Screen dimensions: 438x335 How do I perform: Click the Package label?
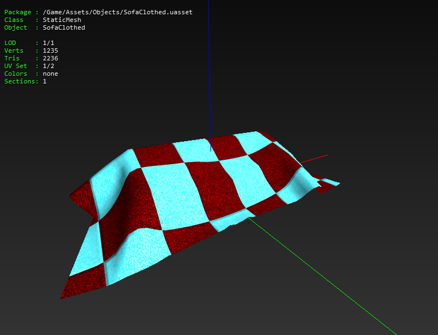tap(18, 12)
